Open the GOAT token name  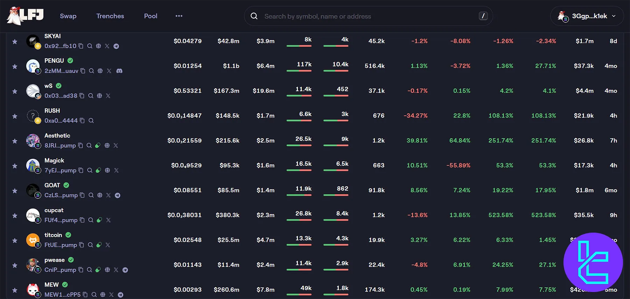pyautogui.click(x=52, y=185)
